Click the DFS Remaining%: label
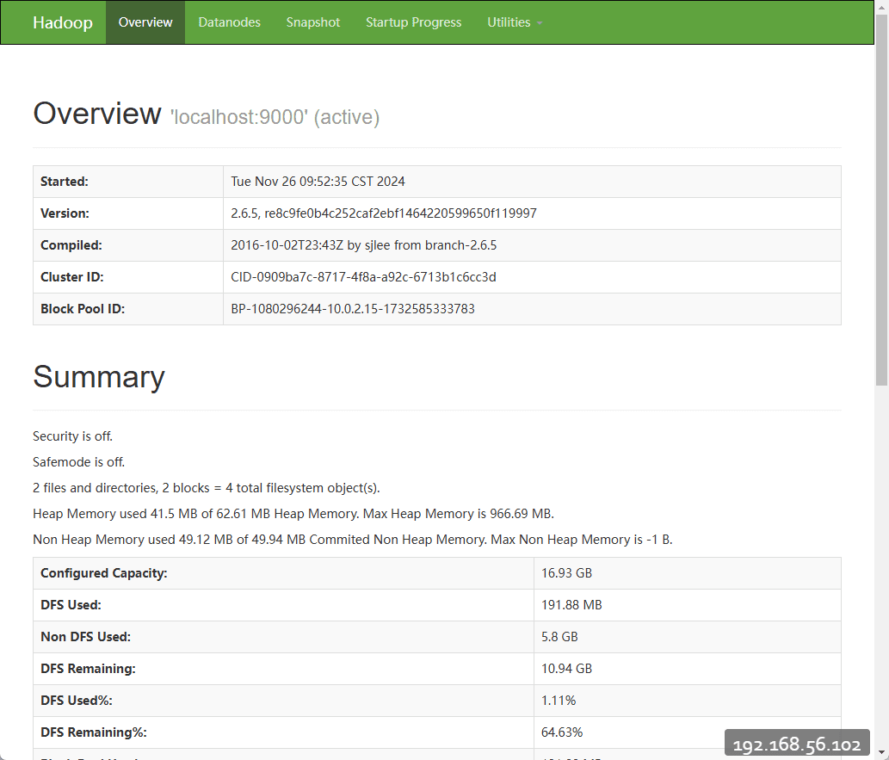 tap(94, 732)
